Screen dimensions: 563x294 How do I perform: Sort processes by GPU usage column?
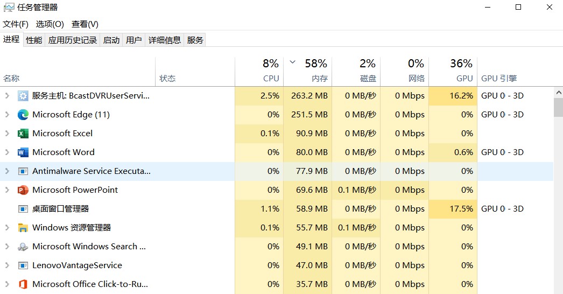(453, 72)
